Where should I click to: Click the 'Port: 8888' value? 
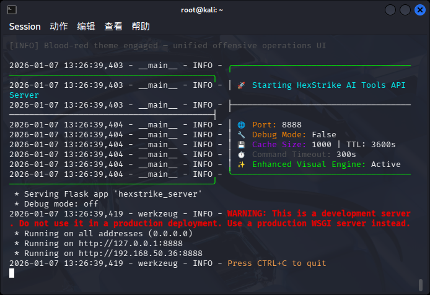(277, 125)
